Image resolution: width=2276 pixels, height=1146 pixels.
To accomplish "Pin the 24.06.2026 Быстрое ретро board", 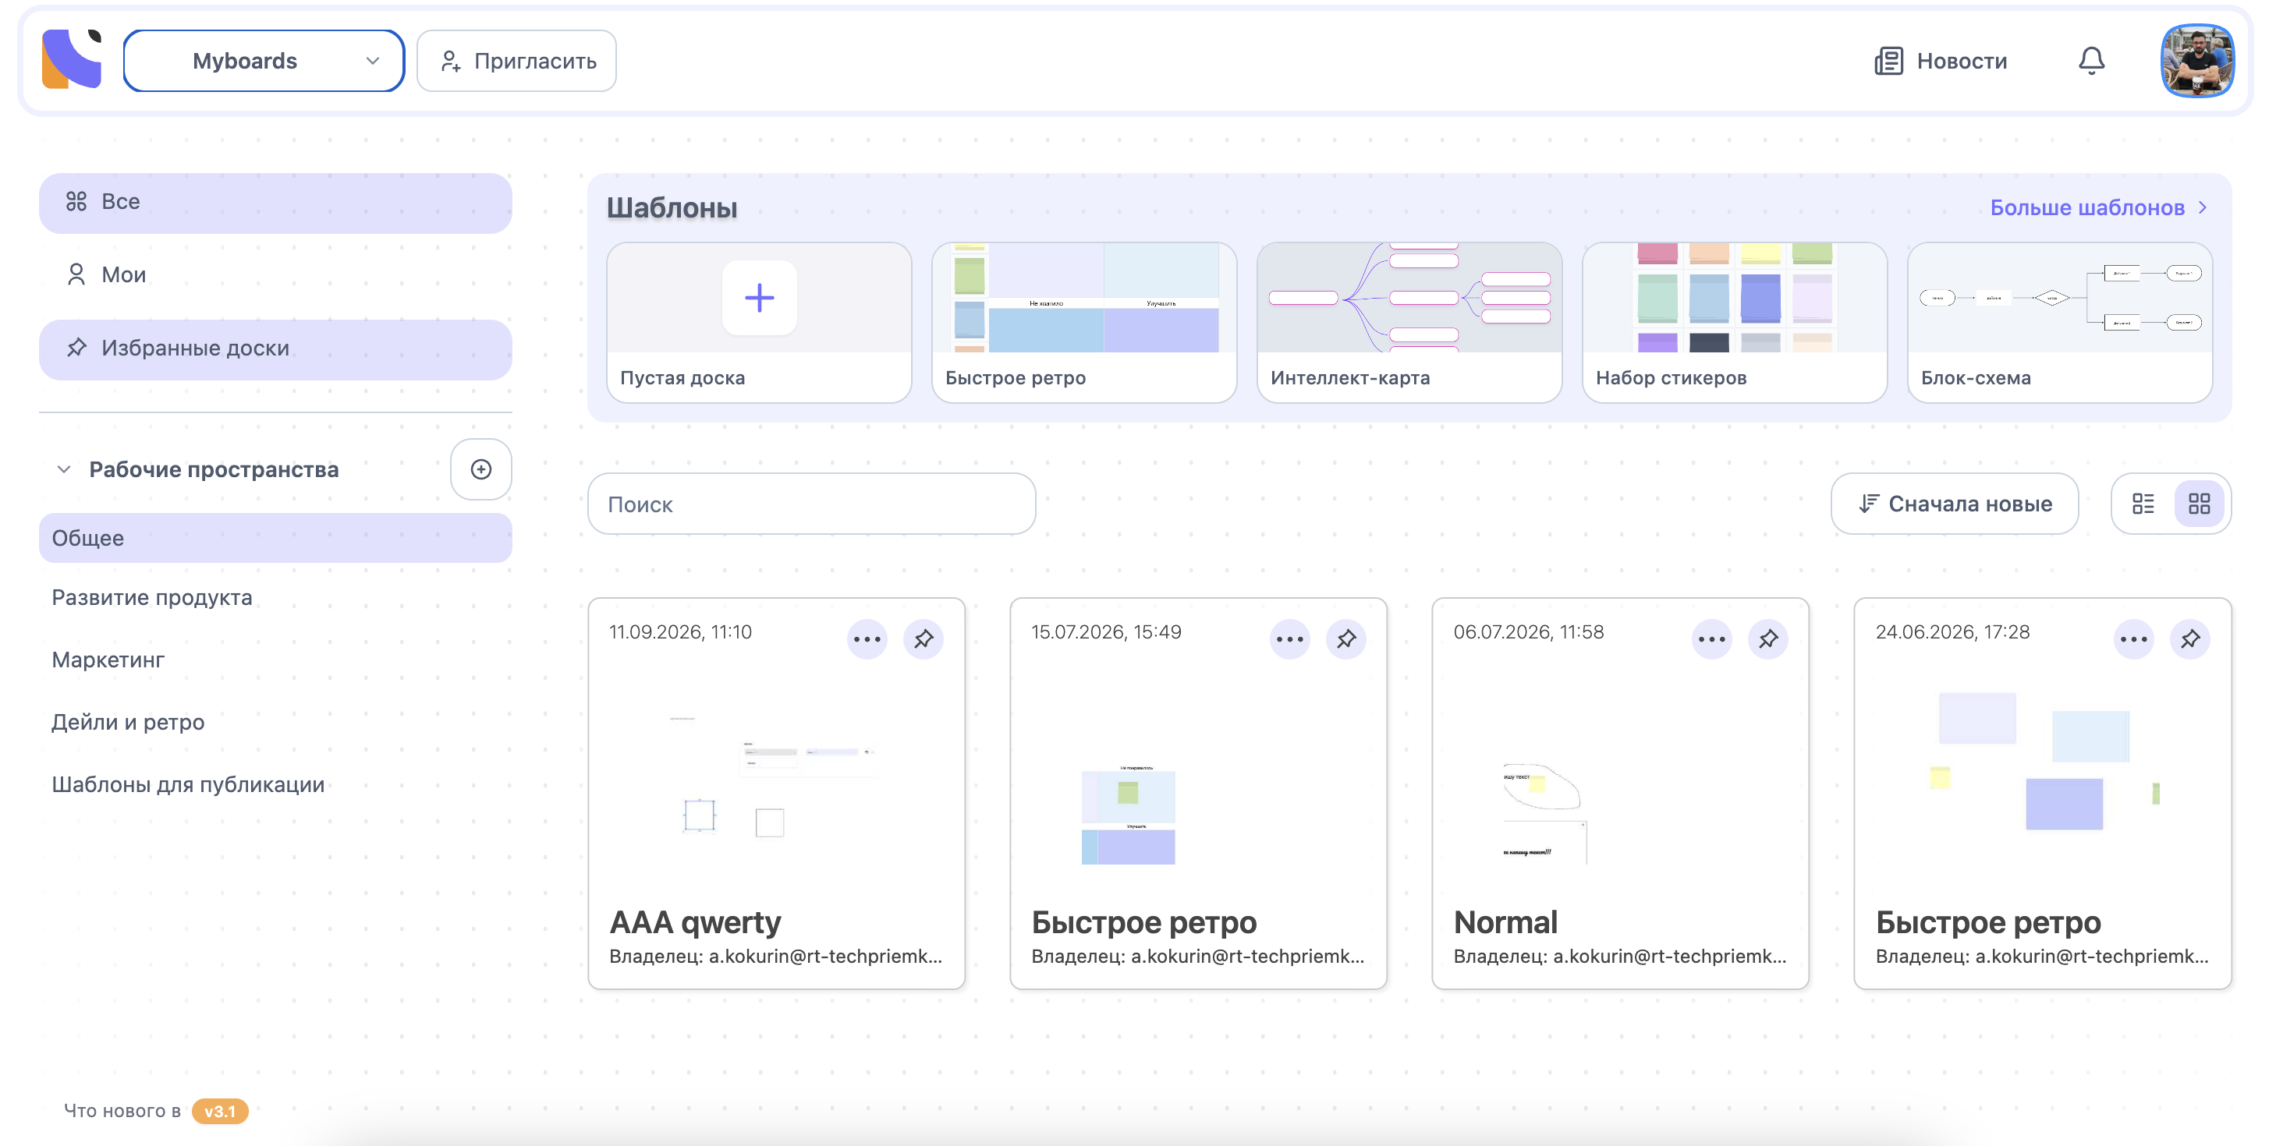I will pos(2190,638).
